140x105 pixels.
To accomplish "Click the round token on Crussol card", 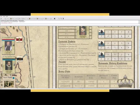I will pyautogui.click(x=14, y=64).
